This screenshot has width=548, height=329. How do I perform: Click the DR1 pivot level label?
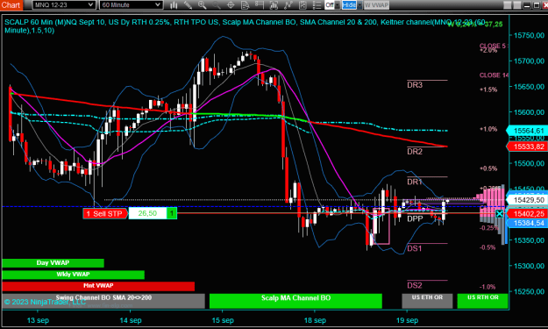coord(415,182)
